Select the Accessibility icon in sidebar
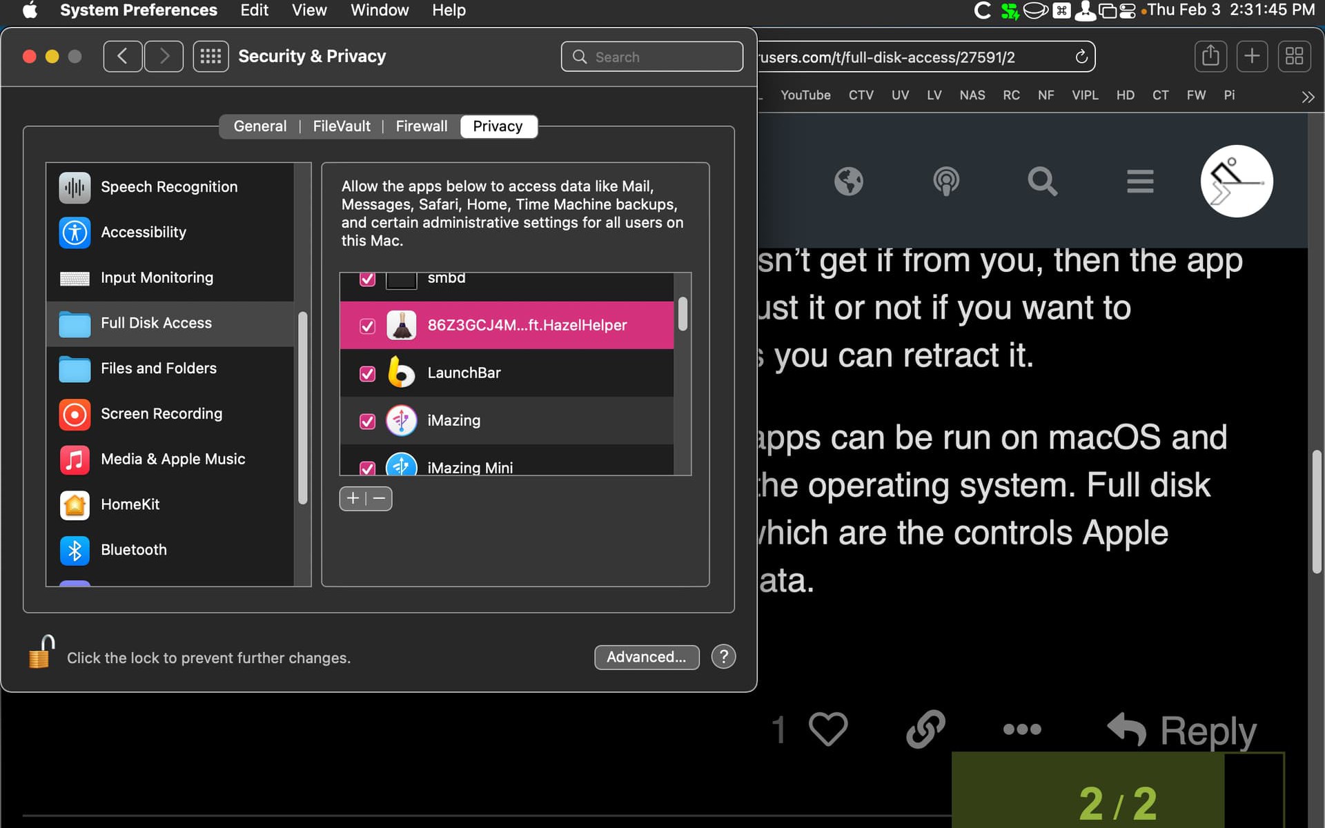The height and width of the screenshot is (828, 1325). click(x=75, y=233)
